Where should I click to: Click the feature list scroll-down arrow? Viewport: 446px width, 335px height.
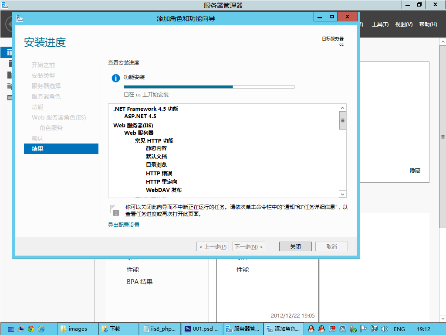click(x=342, y=194)
